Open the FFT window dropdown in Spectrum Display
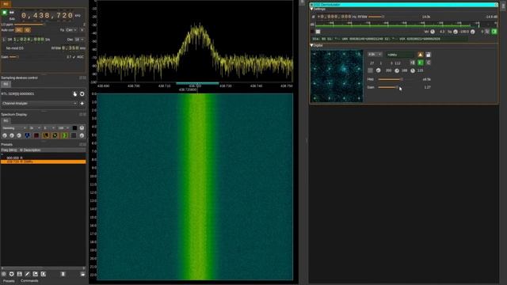 (14, 128)
